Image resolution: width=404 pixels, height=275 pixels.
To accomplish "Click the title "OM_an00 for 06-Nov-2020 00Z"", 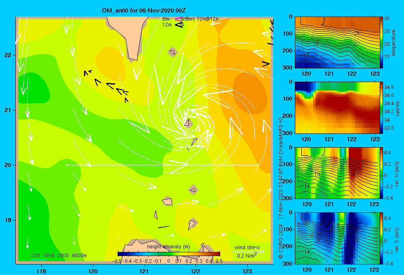I will [x=144, y=11].
